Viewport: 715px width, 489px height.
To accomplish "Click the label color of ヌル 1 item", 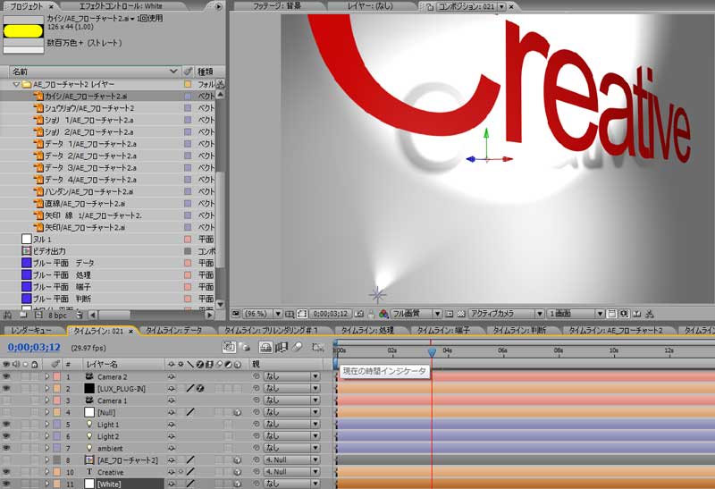I will point(188,239).
